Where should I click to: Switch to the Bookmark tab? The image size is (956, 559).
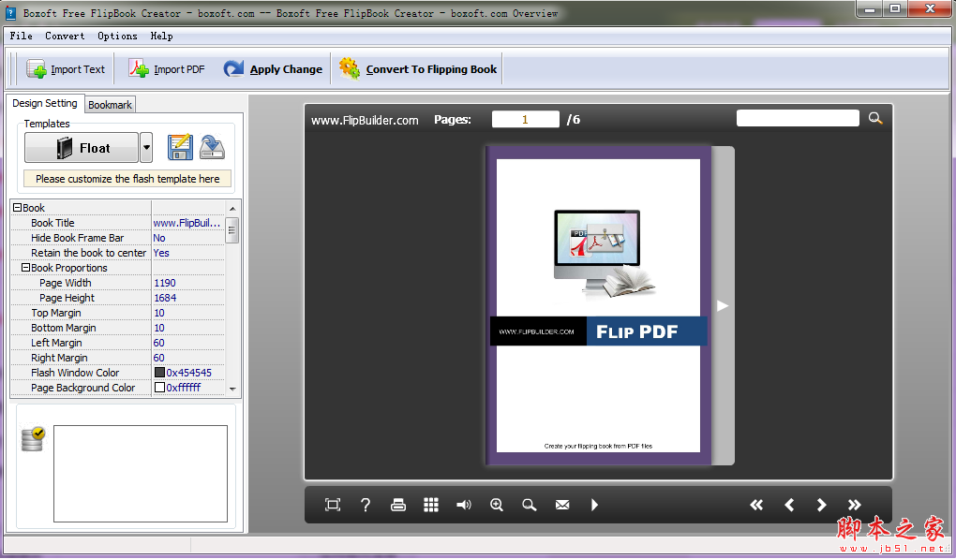click(x=110, y=105)
